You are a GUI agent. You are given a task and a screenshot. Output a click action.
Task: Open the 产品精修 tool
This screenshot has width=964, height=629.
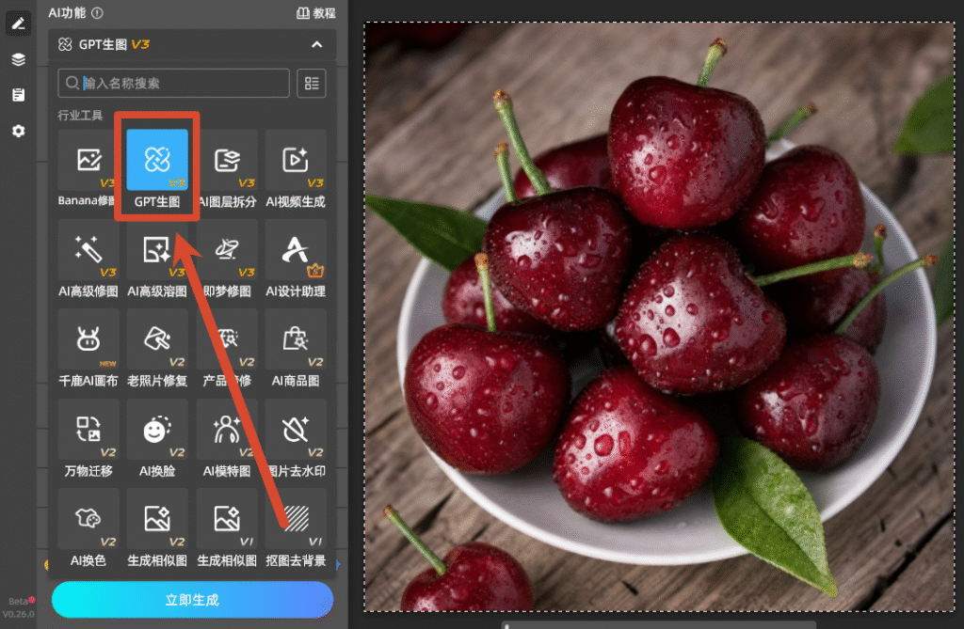[227, 349]
